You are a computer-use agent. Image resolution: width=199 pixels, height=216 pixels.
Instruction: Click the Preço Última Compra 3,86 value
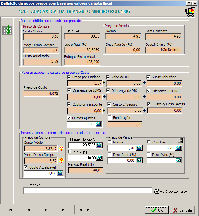point(41,50)
